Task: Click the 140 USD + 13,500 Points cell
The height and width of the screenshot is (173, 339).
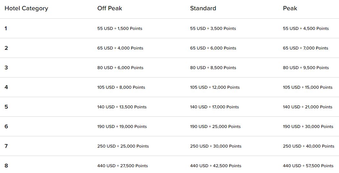Action: click(x=122, y=107)
